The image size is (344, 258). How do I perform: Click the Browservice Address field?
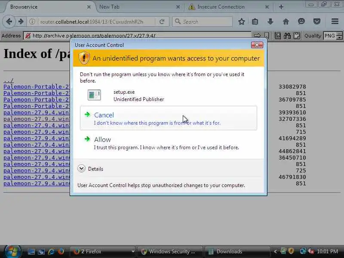pos(137,36)
